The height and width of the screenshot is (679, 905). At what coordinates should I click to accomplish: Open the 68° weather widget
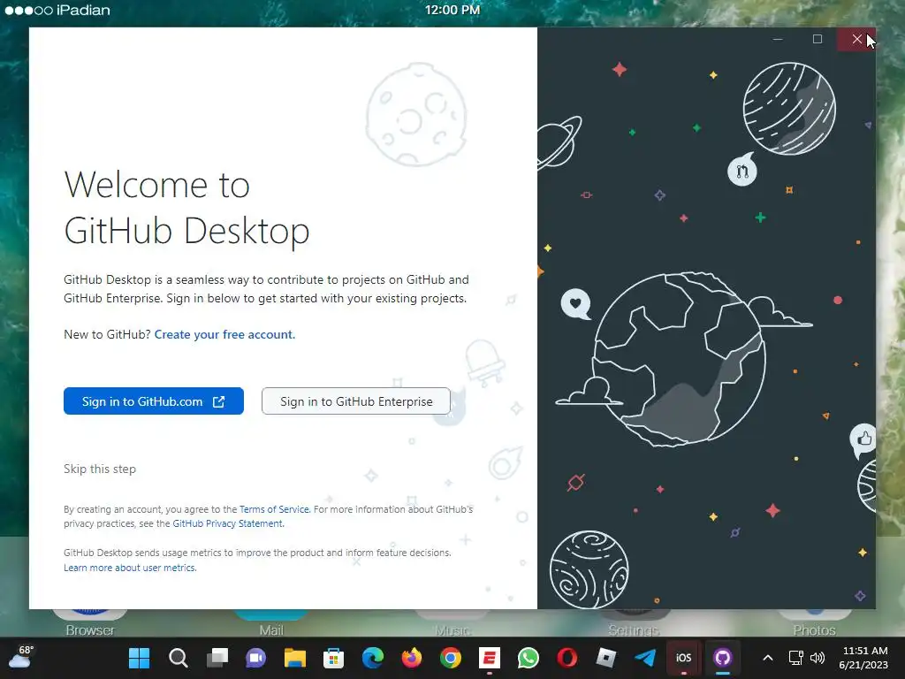point(20,658)
